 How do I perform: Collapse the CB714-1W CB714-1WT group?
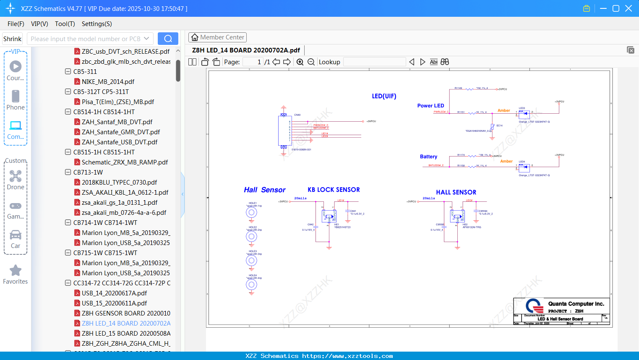click(x=68, y=222)
